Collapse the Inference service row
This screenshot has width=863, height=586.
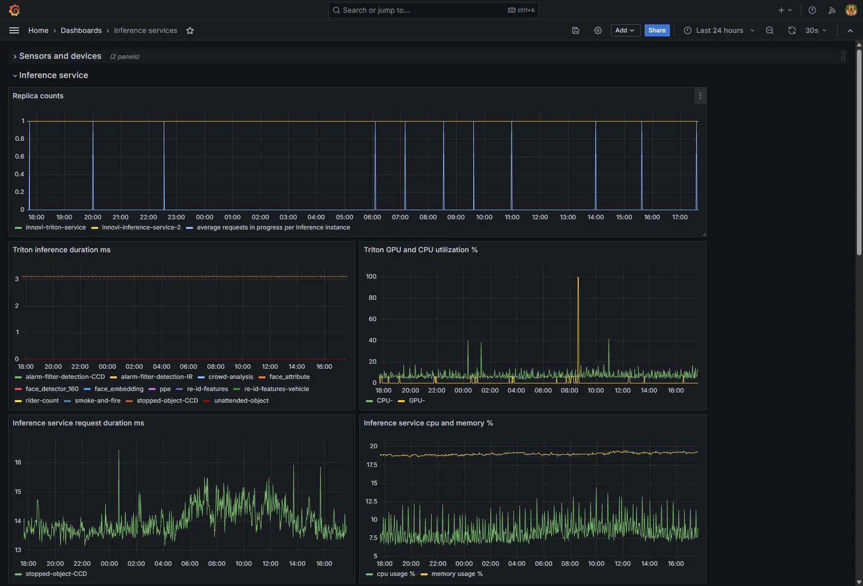click(51, 75)
